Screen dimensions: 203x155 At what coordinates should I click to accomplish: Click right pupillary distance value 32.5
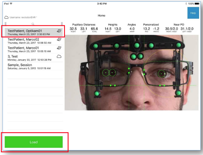click(73, 29)
